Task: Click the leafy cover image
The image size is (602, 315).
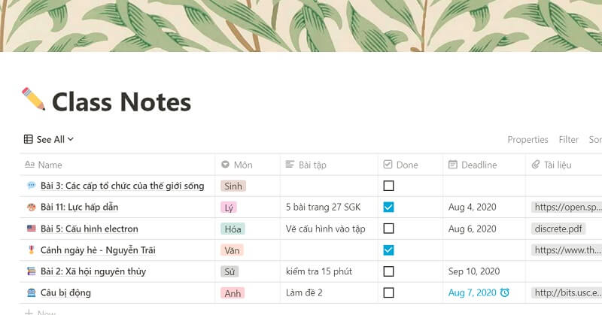Action: coord(301,26)
